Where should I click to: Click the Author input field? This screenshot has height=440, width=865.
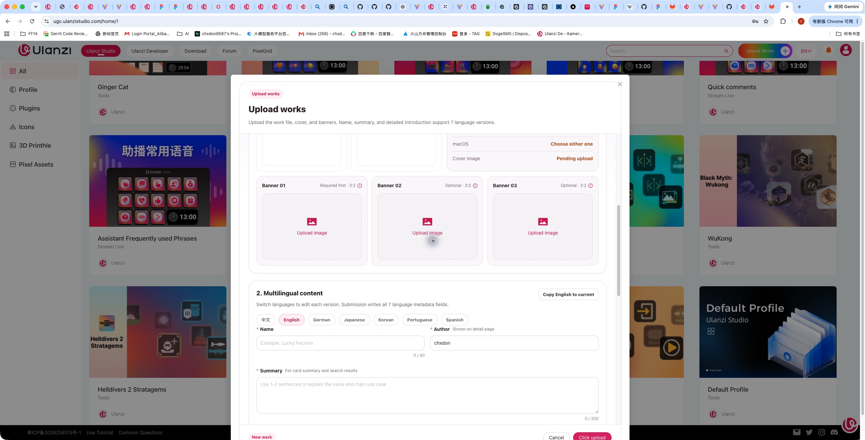pos(514,343)
